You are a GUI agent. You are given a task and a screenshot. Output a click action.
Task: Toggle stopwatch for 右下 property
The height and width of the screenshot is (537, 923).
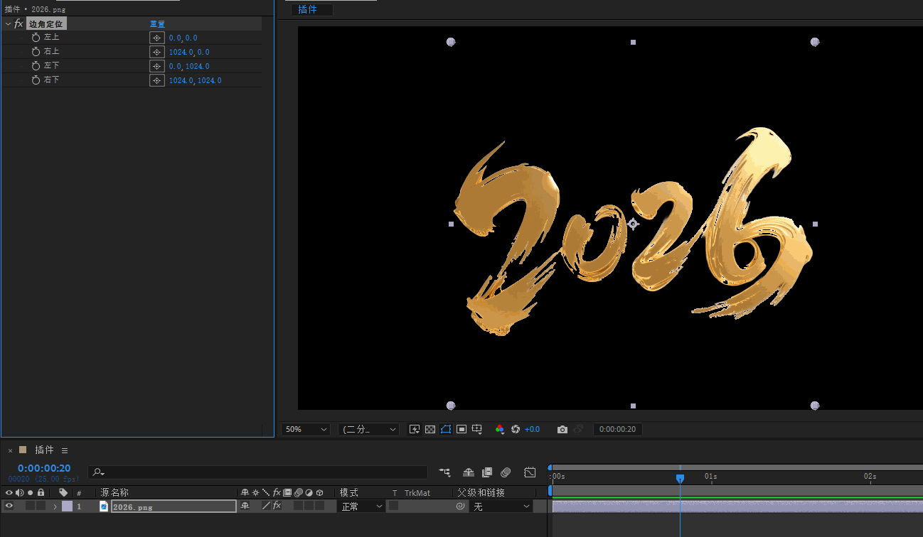pyautogui.click(x=36, y=80)
